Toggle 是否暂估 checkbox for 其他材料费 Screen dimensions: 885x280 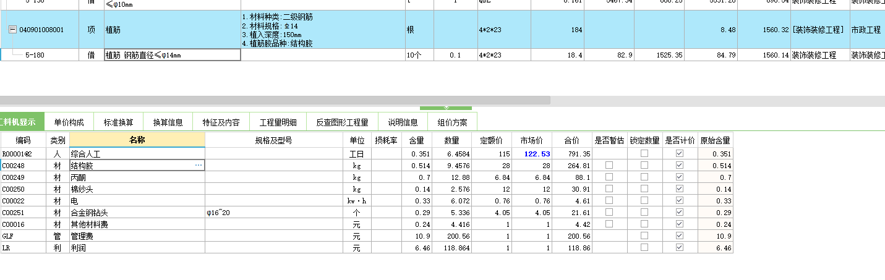609,224
